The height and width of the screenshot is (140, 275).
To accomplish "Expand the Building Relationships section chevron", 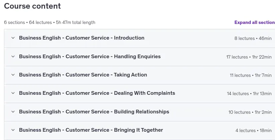I will coord(13,112).
